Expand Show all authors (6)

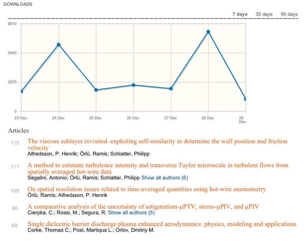165,178
